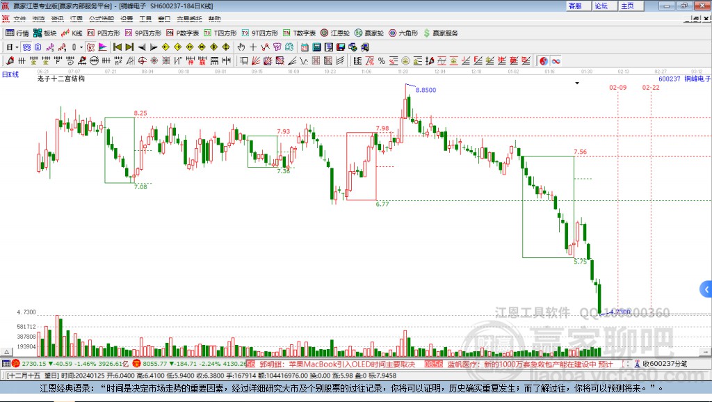
Task: Click last yellow diamond four-way icon
Action: click(x=226, y=47)
